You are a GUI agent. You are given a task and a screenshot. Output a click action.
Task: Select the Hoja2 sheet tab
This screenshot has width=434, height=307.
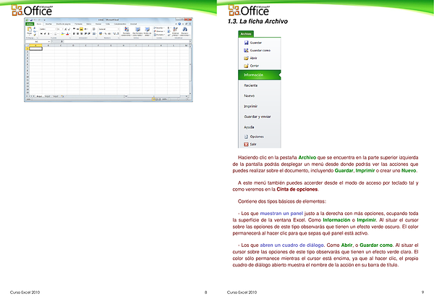click(x=48, y=96)
